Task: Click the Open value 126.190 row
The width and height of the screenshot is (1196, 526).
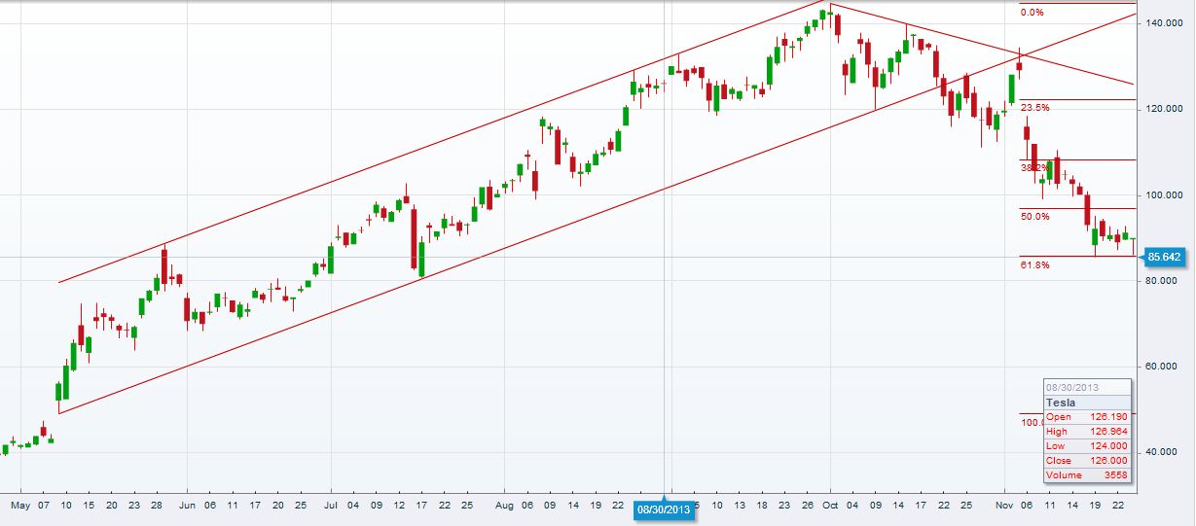Action: [1087, 417]
